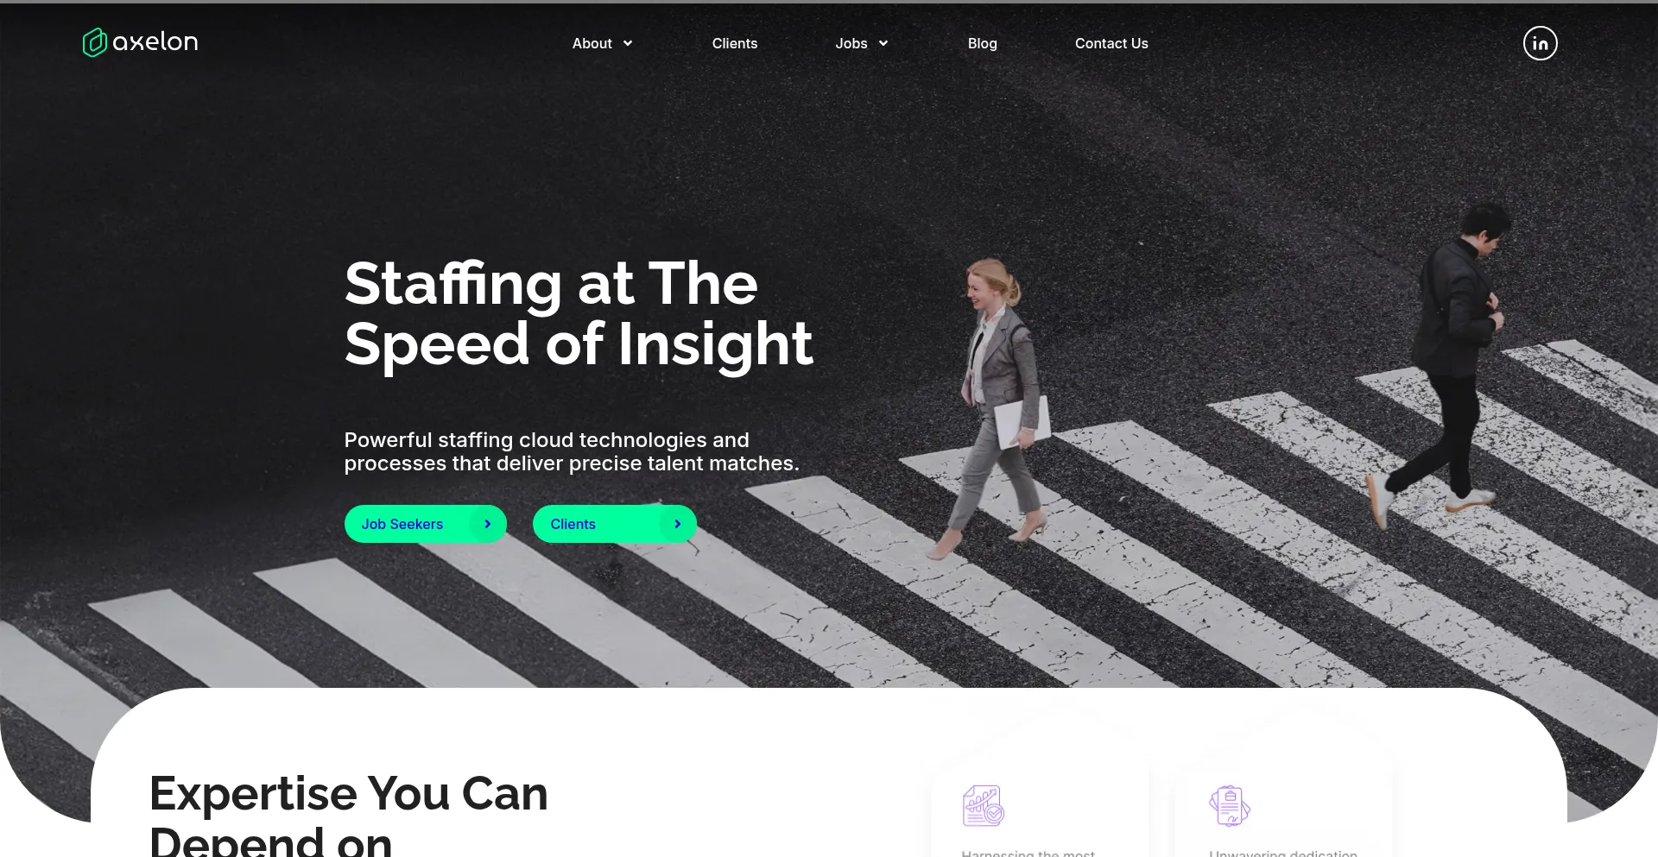Click the axelon logo icon

pyautogui.click(x=94, y=42)
